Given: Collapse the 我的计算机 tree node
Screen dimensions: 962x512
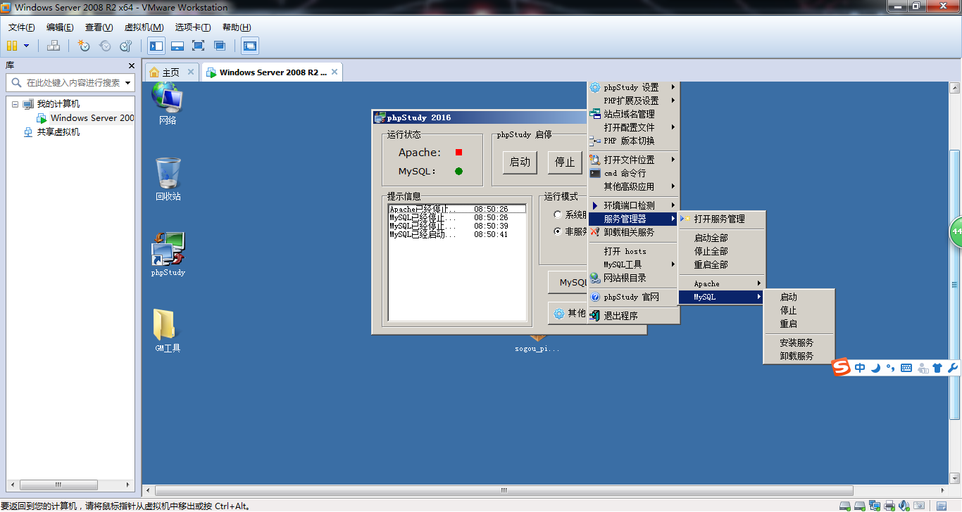Looking at the screenshot, I should point(15,104).
